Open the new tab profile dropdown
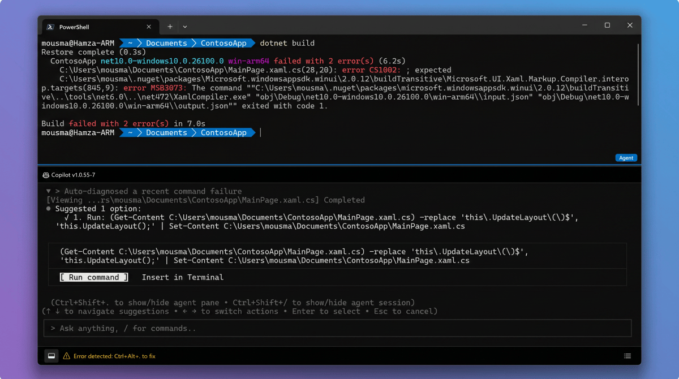The image size is (679, 379). click(x=185, y=27)
